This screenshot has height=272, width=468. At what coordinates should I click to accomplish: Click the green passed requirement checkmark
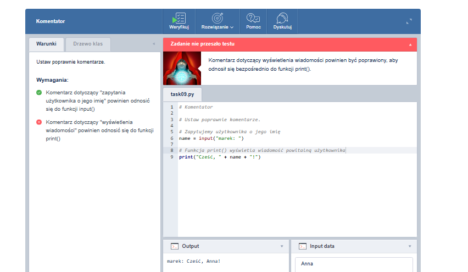[39, 93]
